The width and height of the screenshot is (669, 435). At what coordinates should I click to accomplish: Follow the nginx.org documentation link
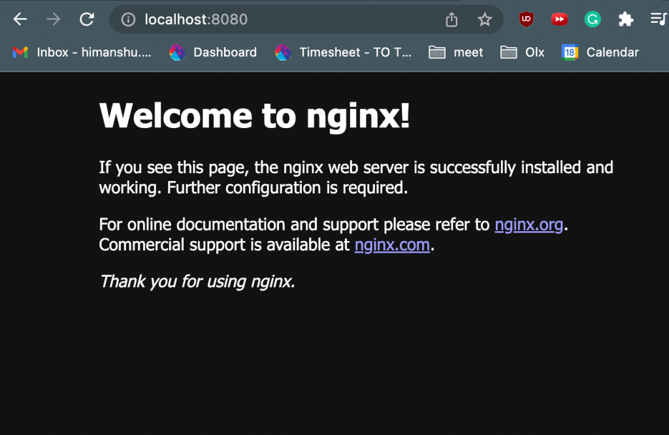529,224
